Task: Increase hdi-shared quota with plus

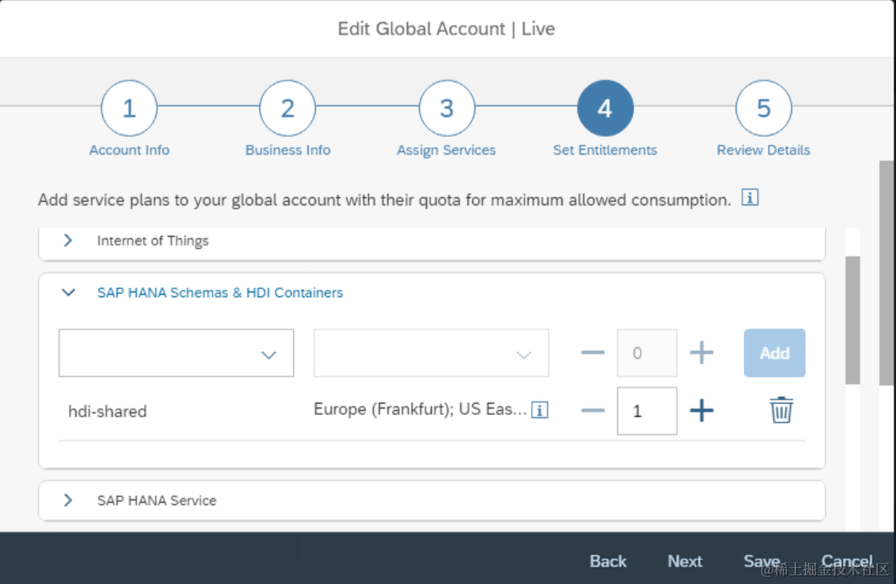Action: 701,410
